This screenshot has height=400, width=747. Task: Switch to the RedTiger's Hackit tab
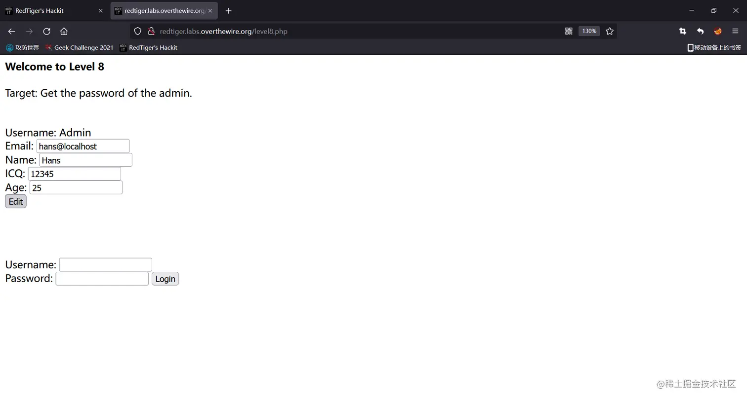[x=54, y=11]
